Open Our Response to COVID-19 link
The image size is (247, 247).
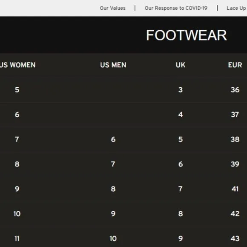tap(176, 8)
